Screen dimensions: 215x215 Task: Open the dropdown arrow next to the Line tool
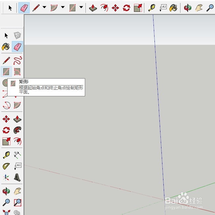pos(44,7)
